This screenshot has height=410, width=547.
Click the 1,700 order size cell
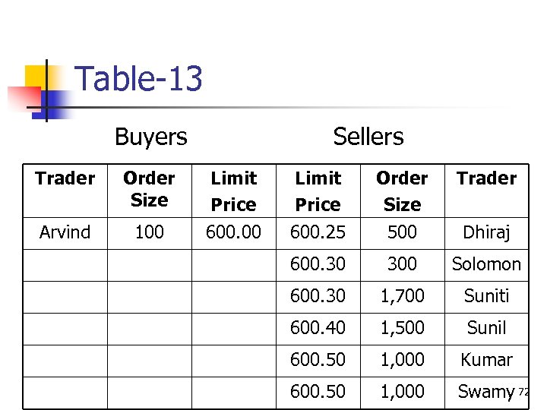click(402, 296)
